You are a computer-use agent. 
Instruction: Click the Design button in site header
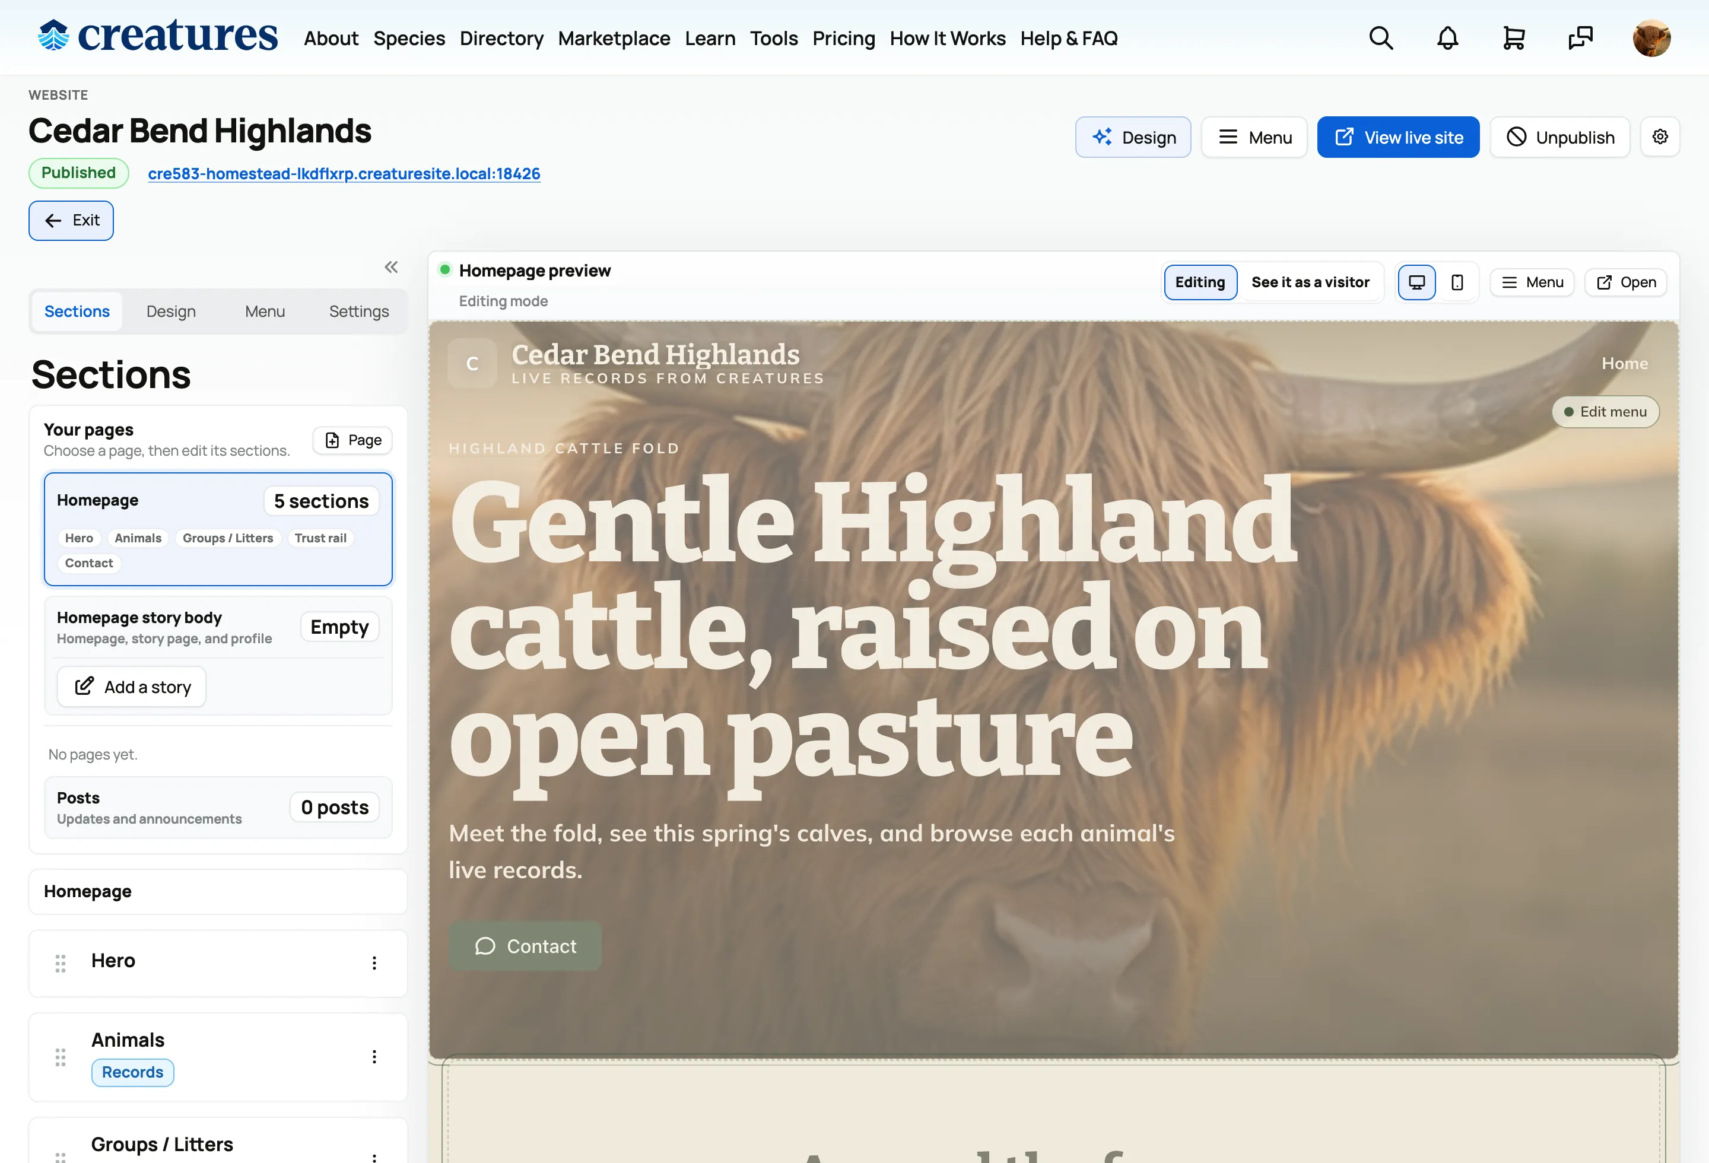click(x=1133, y=136)
